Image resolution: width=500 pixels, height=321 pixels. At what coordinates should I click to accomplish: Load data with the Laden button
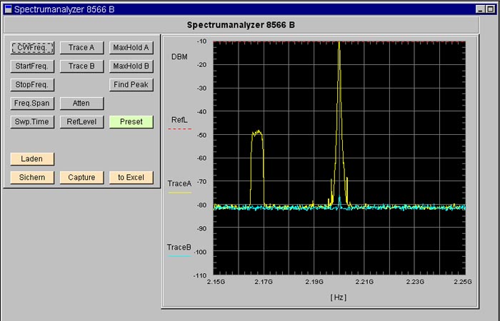click(33, 159)
